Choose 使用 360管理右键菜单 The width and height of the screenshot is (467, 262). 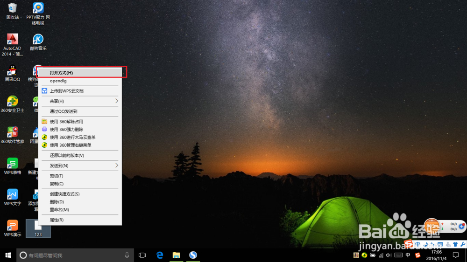pos(80,145)
